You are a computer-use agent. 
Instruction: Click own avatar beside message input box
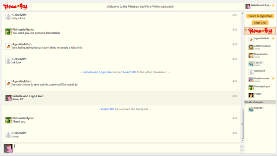[x=8, y=148]
